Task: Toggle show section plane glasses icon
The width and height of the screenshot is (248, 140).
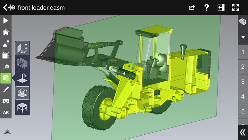Action: coord(22,93)
